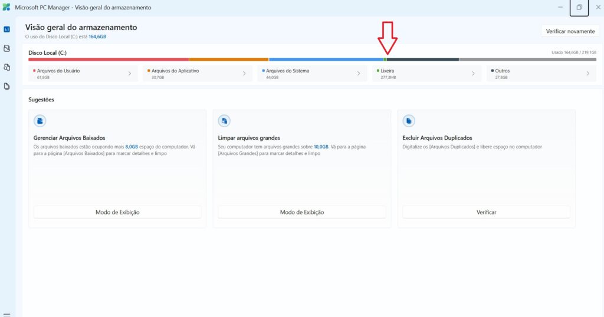
Task: Expand the Outros chevron
Action: click(x=588, y=74)
